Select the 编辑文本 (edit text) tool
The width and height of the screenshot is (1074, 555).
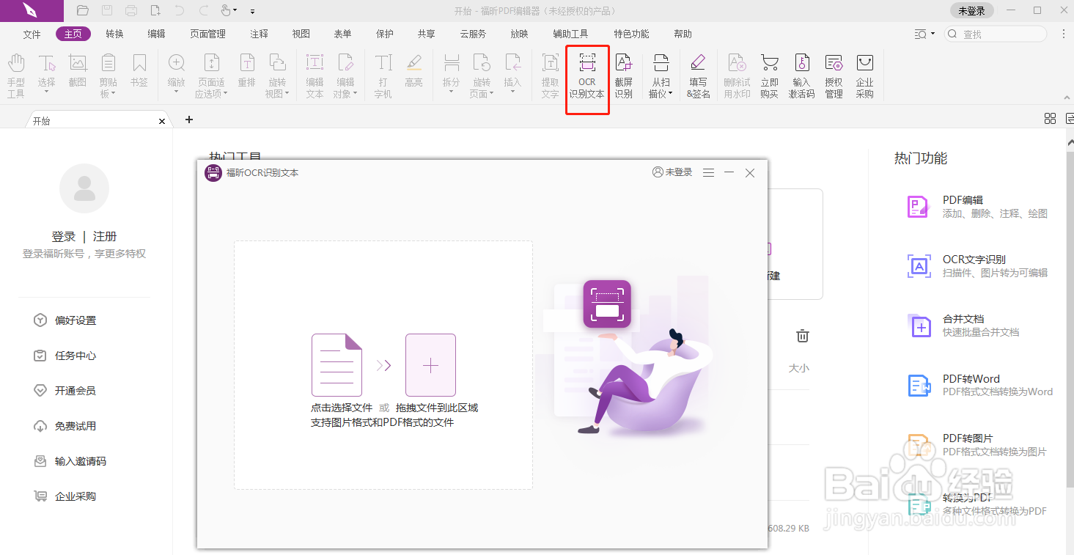[x=315, y=76]
